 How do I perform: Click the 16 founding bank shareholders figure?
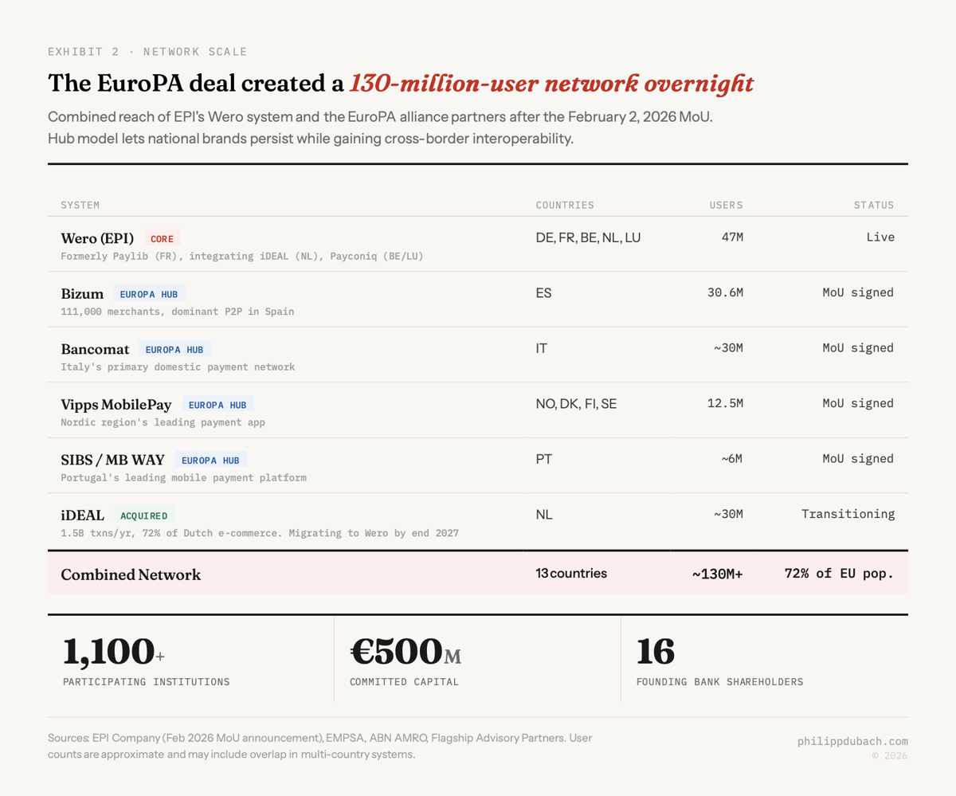click(x=655, y=652)
